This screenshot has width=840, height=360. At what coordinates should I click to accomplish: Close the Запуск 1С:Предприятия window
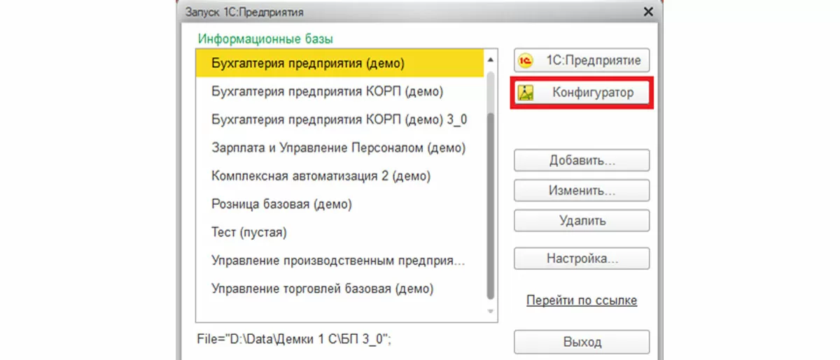pos(648,12)
